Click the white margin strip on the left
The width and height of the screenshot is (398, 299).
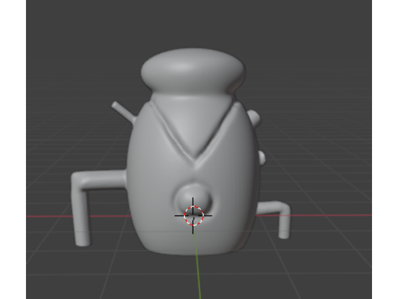pyautogui.click(x=13, y=149)
